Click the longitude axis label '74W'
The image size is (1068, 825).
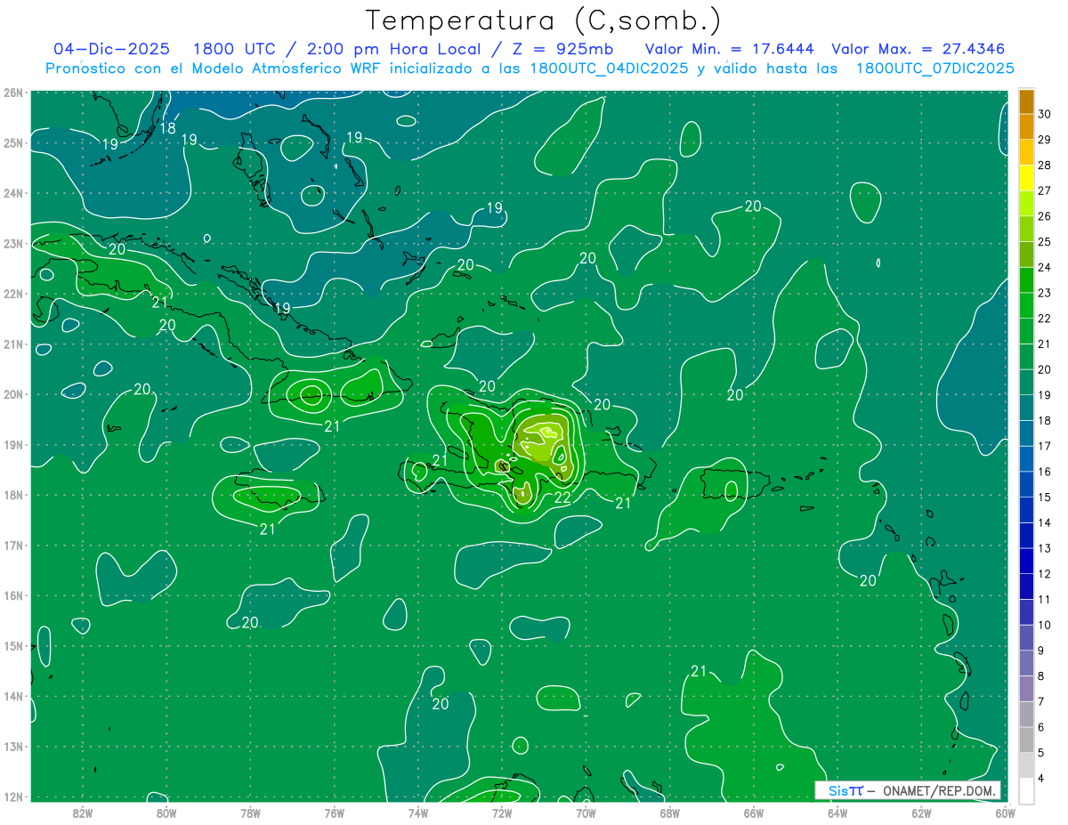point(418,813)
